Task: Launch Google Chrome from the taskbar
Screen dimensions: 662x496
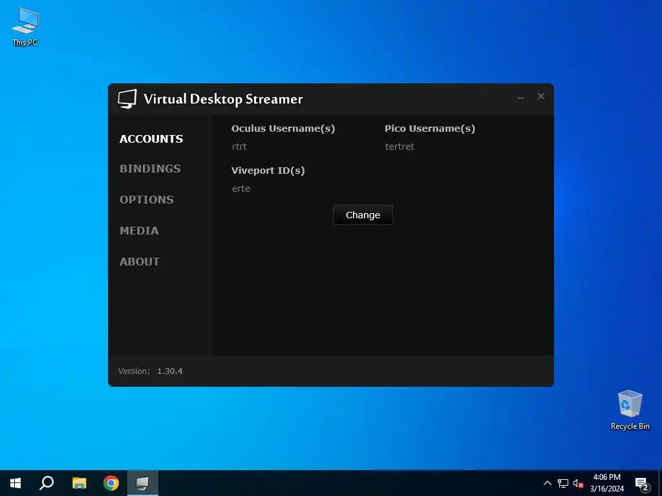Action: click(x=111, y=483)
